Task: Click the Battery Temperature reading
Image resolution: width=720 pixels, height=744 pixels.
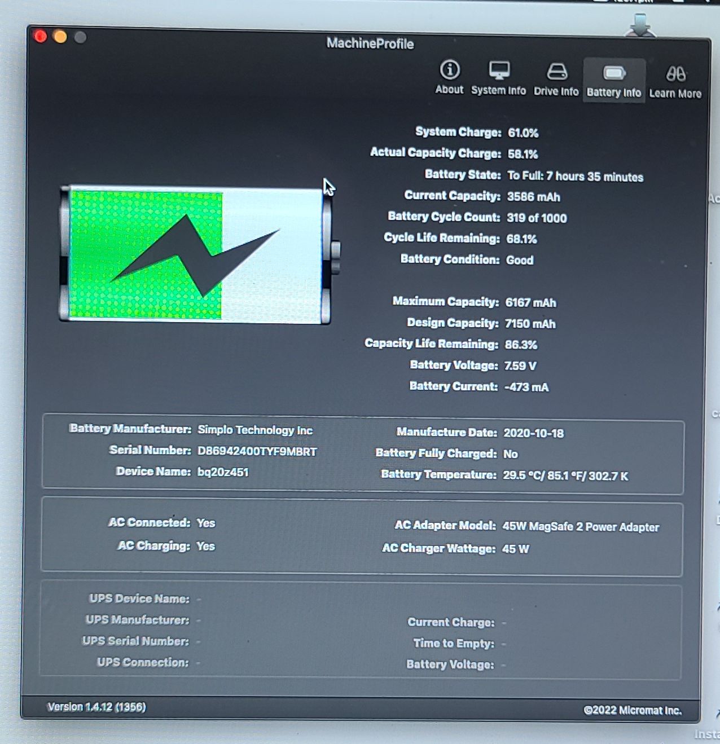Action: pyautogui.click(x=565, y=476)
